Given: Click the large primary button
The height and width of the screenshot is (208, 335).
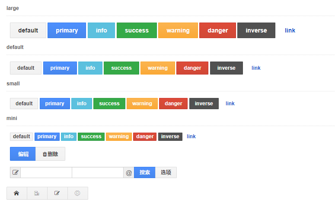Looking at the screenshot, I should click(x=67, y=30).
